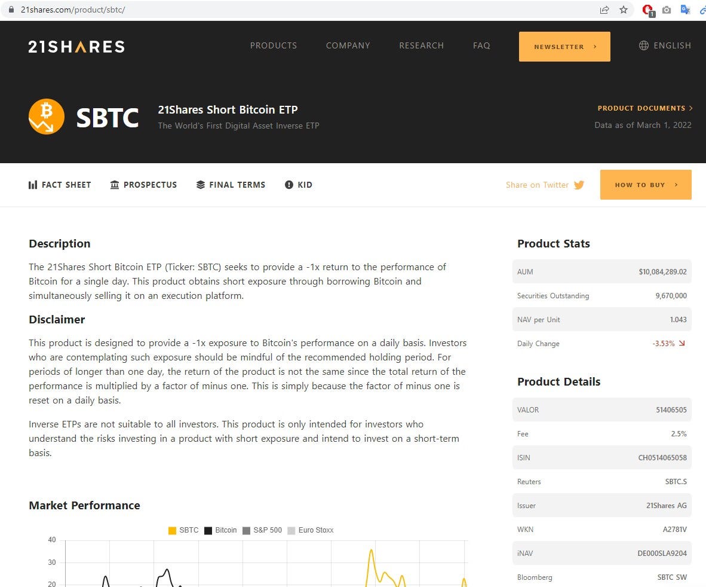Click the KID exclamation icon
Screen dimensions: 706x587
[289, 185]
